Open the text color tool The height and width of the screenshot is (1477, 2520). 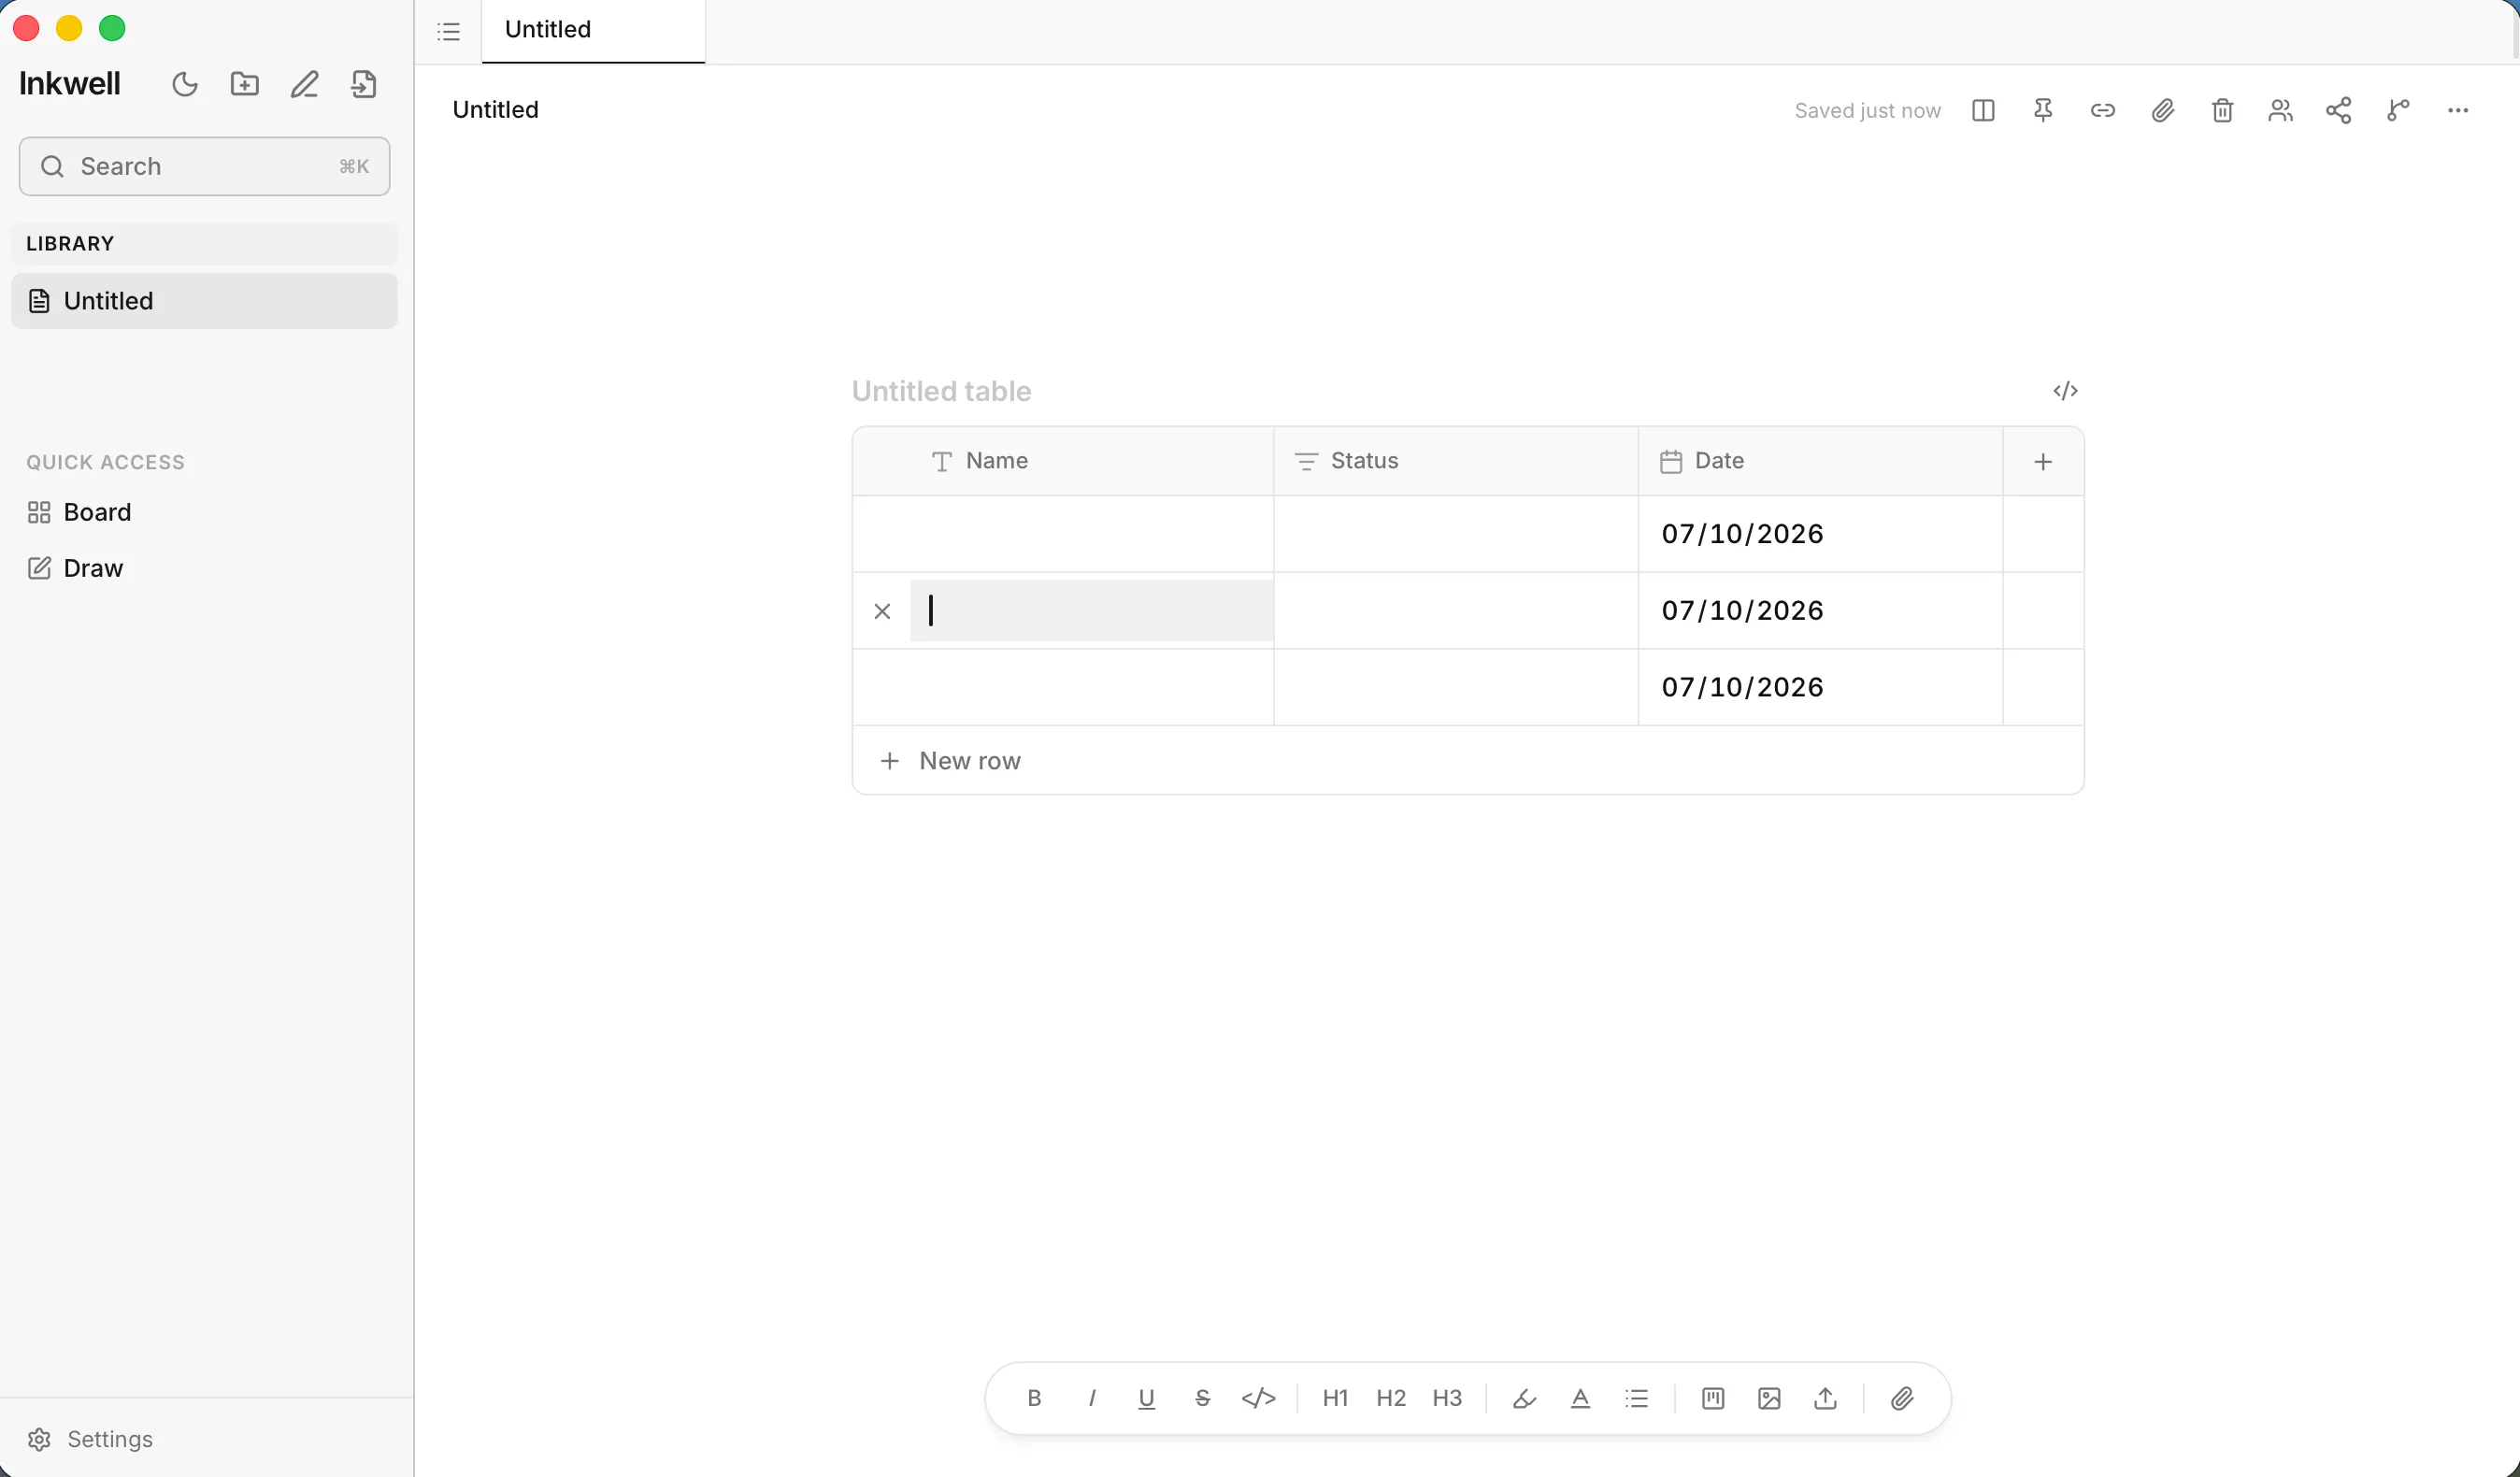[x=1580, y=1398]
